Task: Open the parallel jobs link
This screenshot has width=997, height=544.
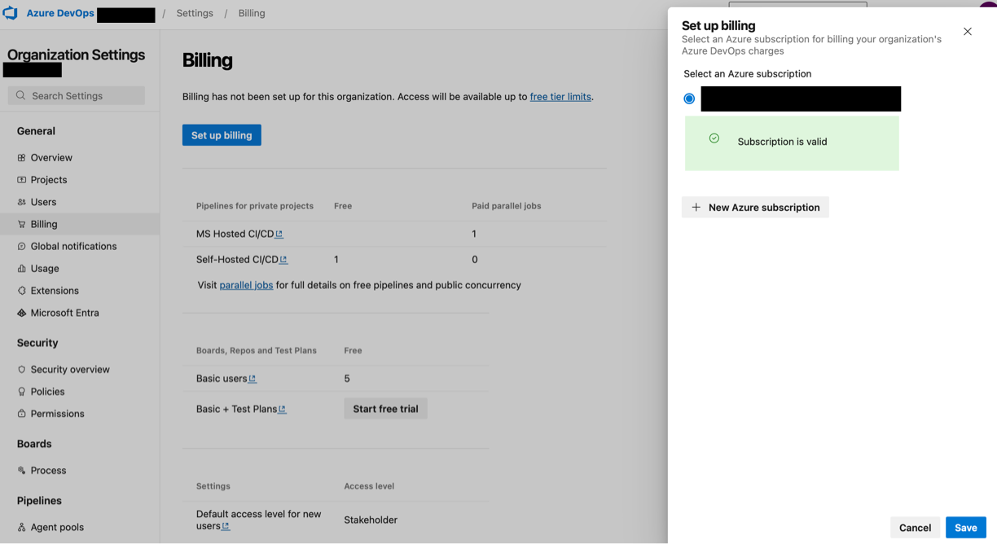Action: (246, 285)
